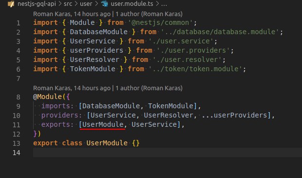This screenshot has width=302, height=178.
Task: Open the git blame lens above @Module decorator
Action: point(108,88)
